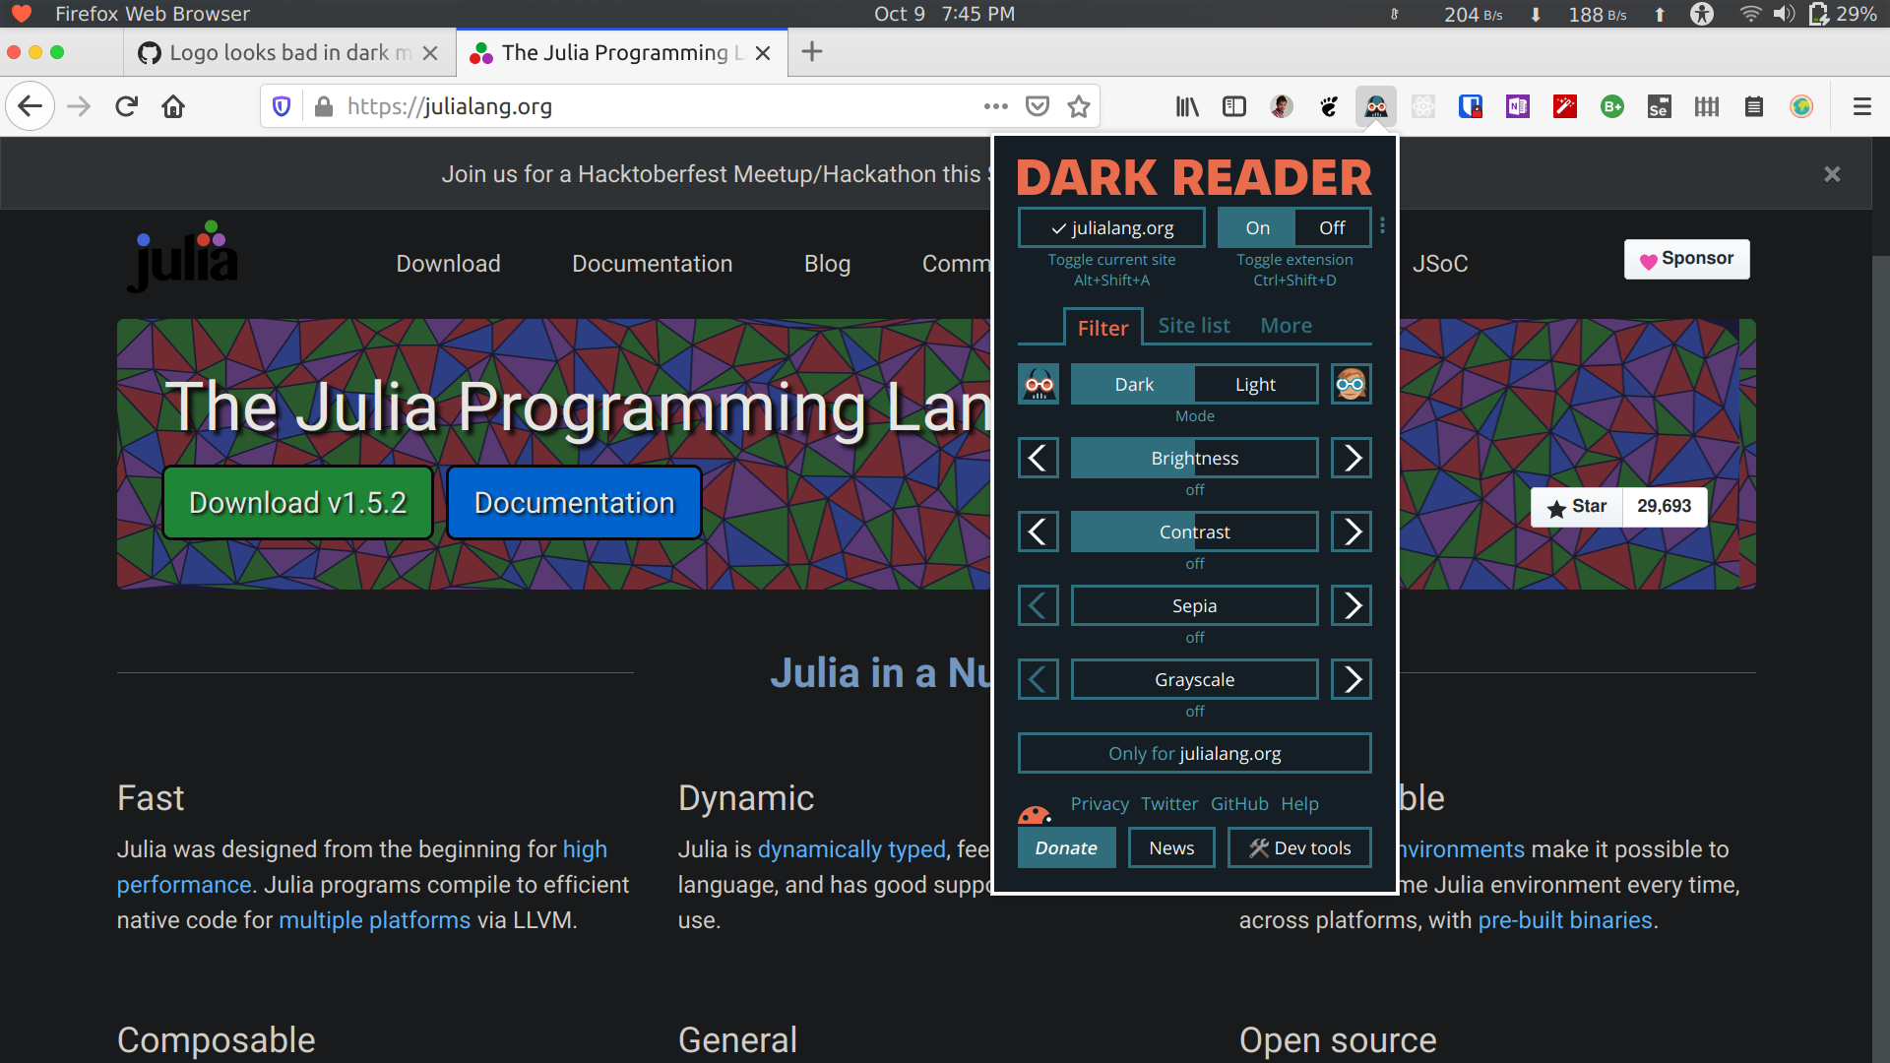Click the Dark Reader light-mode mascot icon
1890x1063 pixels.
click(x=1352, y=384)
